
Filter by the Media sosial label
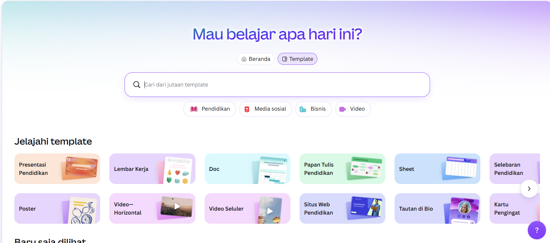pyautogui.click(x=270, y=109)
